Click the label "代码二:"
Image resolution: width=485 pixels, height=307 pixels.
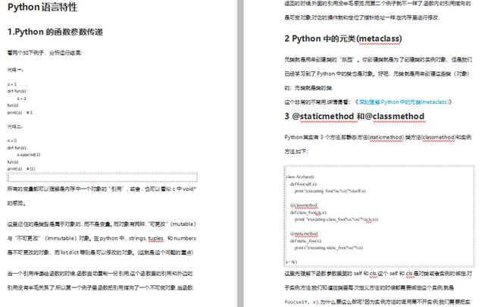click(15, 127)
